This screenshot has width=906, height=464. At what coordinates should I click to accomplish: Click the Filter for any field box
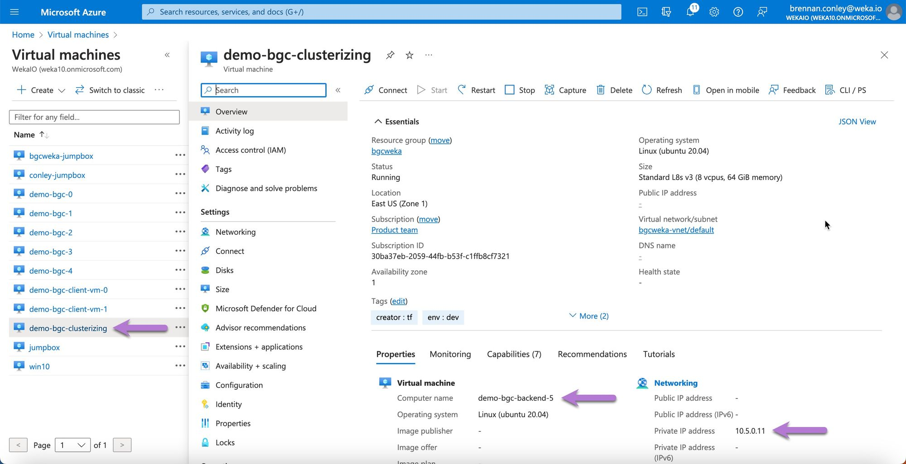[x=94, y=117]
